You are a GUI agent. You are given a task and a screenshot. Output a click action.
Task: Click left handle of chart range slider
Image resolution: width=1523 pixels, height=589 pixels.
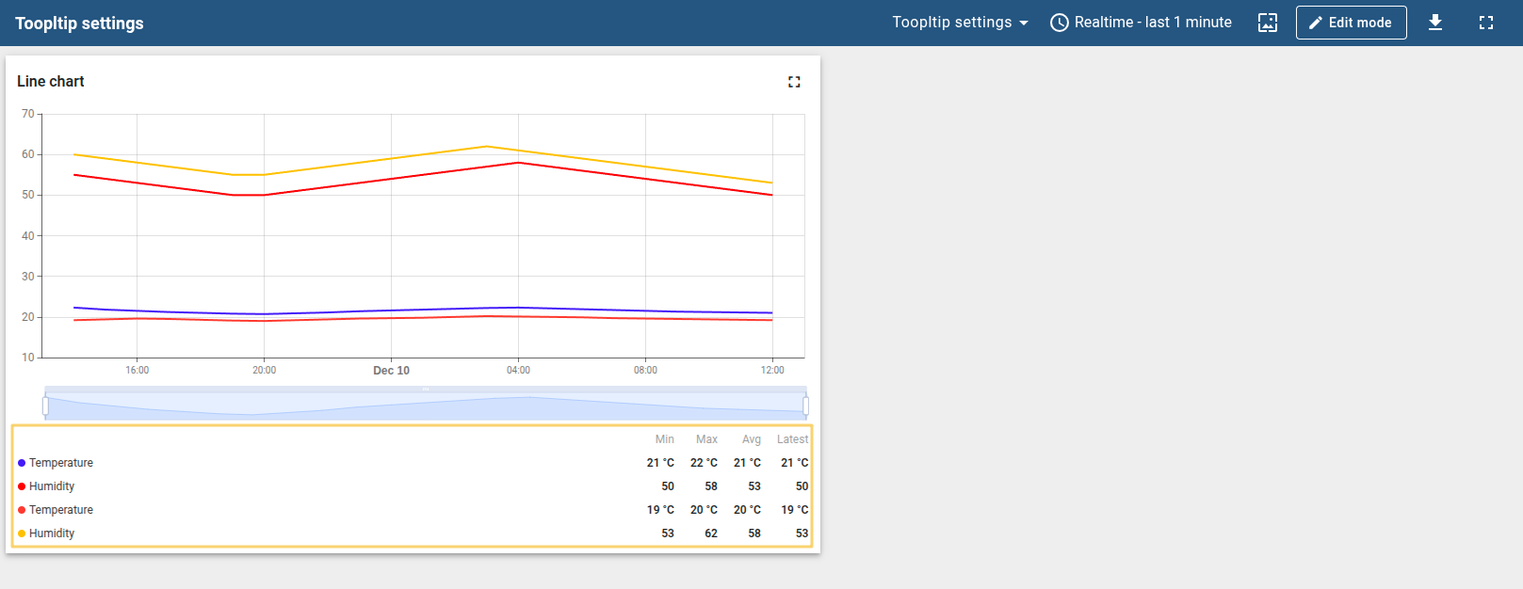tap(45, 406)
